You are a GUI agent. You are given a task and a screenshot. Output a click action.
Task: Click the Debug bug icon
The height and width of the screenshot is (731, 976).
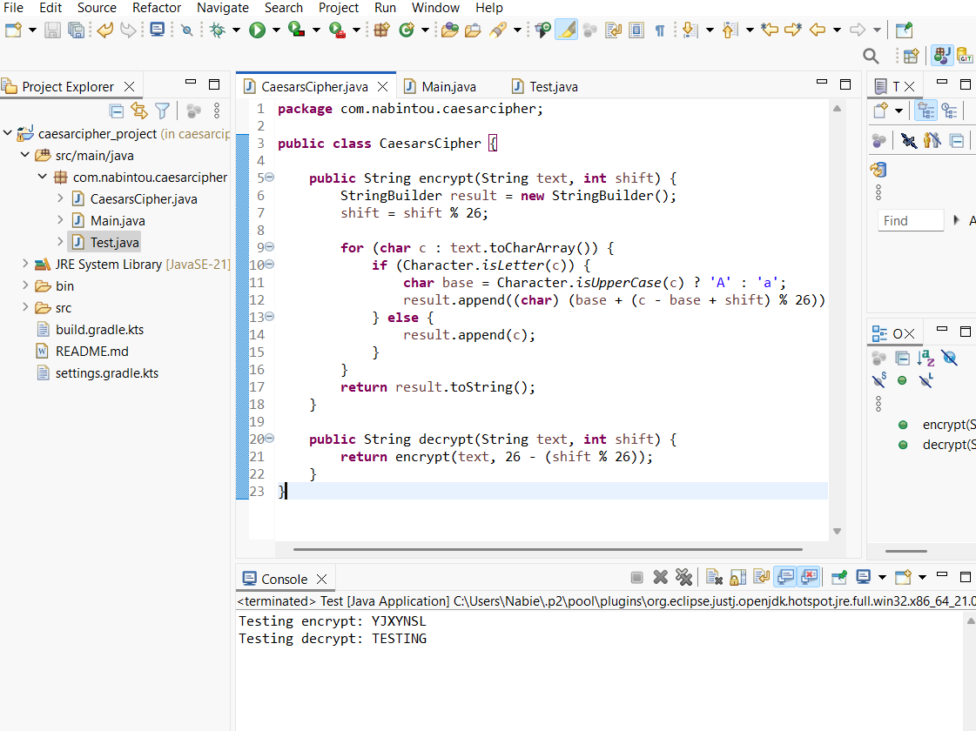tap(218, 30)
